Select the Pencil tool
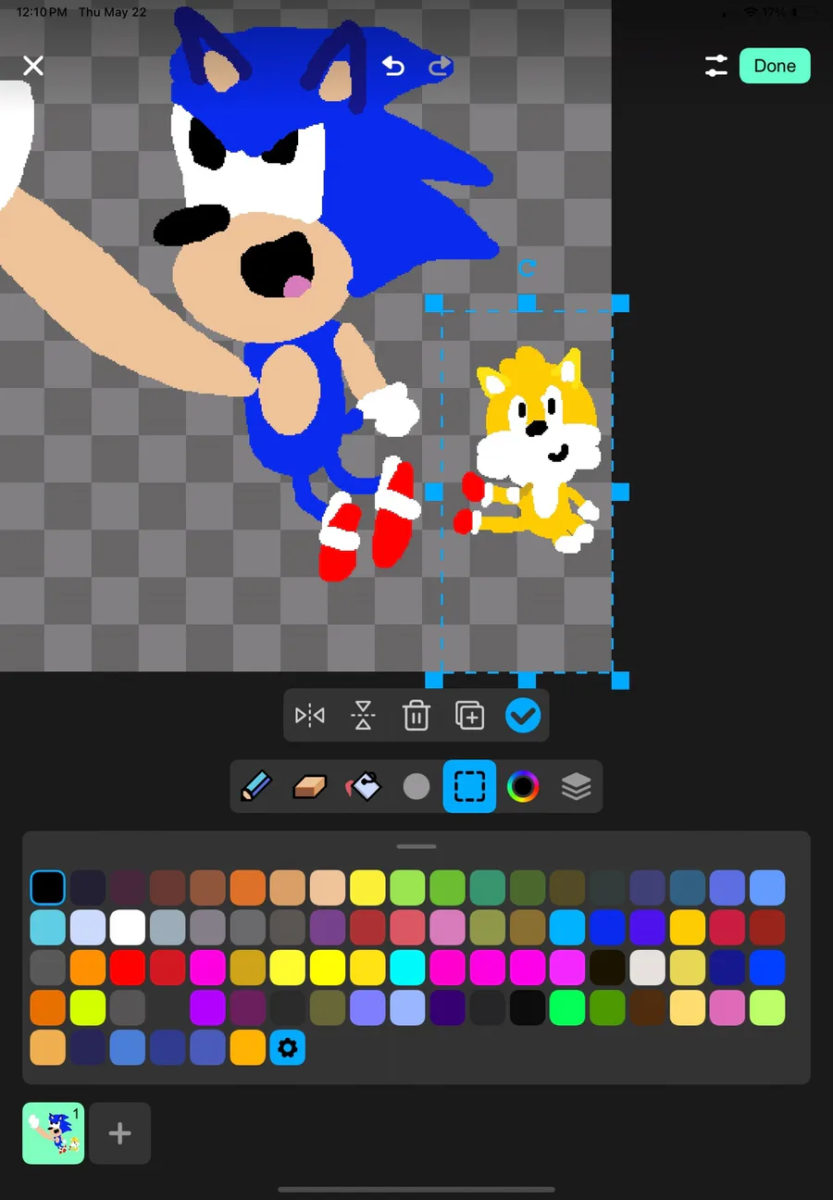 [x=256, y=787]
